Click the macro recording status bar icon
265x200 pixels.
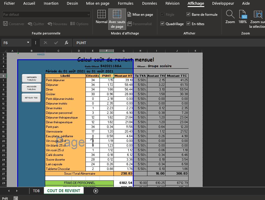coord(16,198)
